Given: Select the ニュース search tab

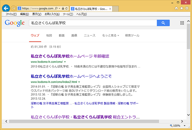Looking at the screenshot, I should click(x=89, y=35).
